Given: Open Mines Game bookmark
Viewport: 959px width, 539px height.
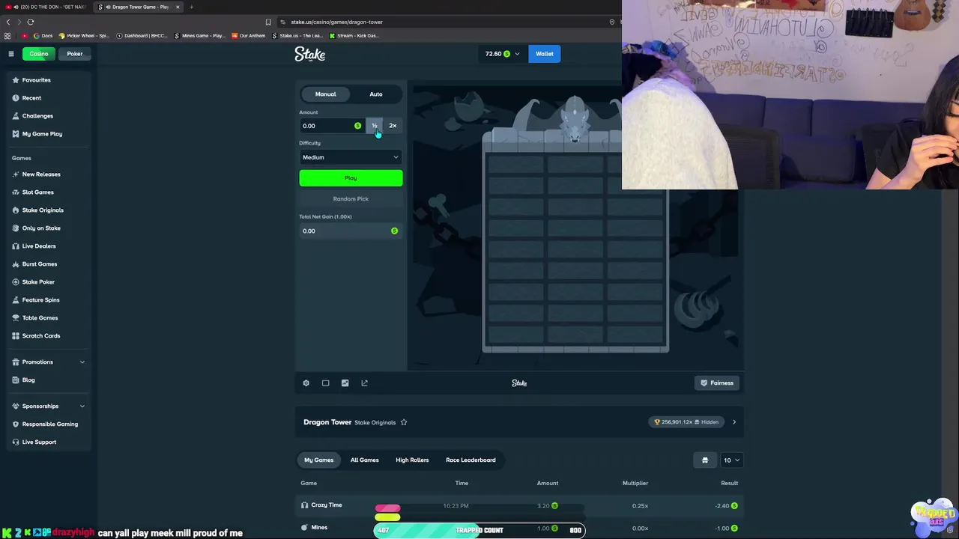Looking at the screenshot, I should (200, 36).
